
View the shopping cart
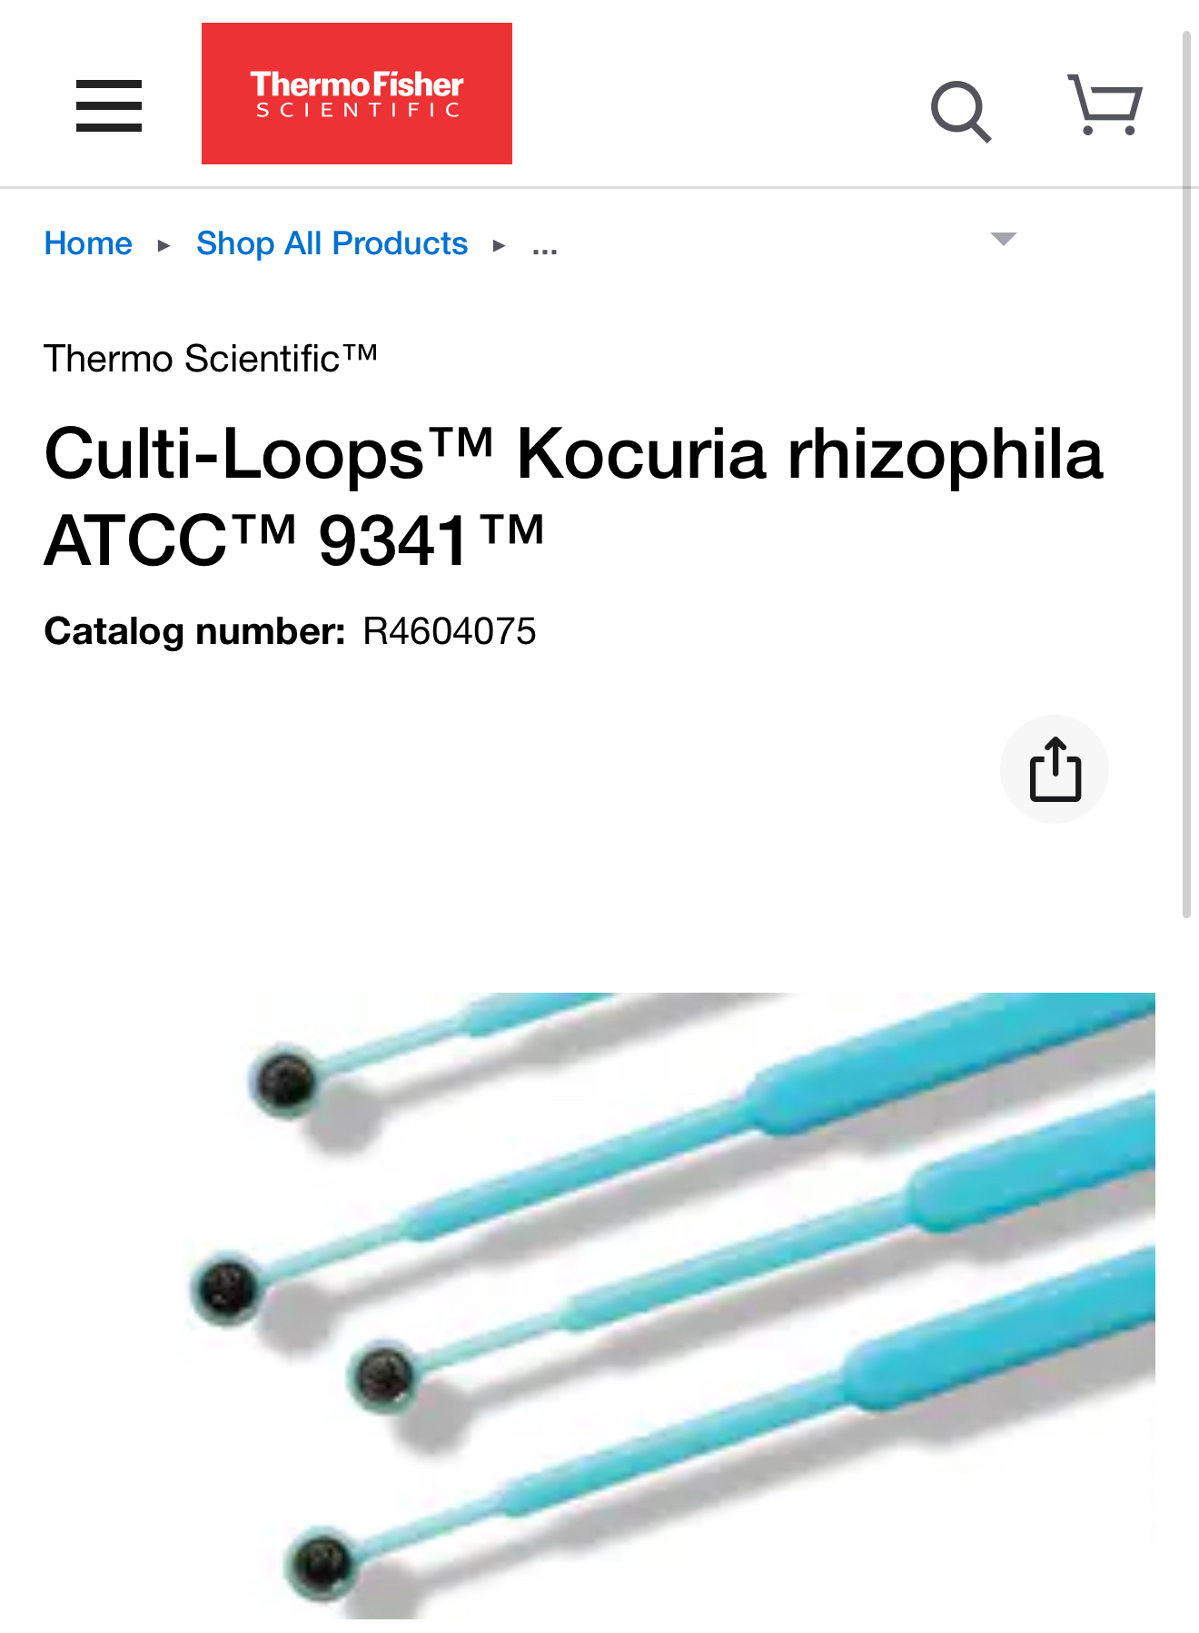tap(1105, 104)
